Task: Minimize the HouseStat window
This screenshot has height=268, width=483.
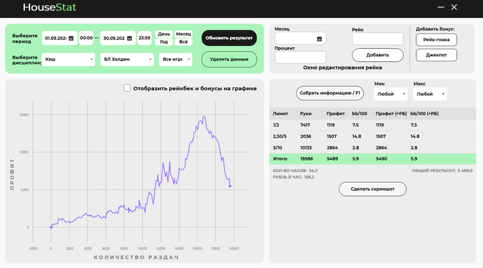Action: (441, 7)
